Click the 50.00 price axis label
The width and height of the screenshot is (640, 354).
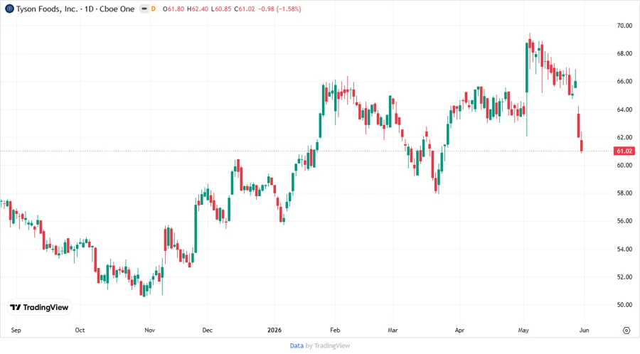(624, 305)
